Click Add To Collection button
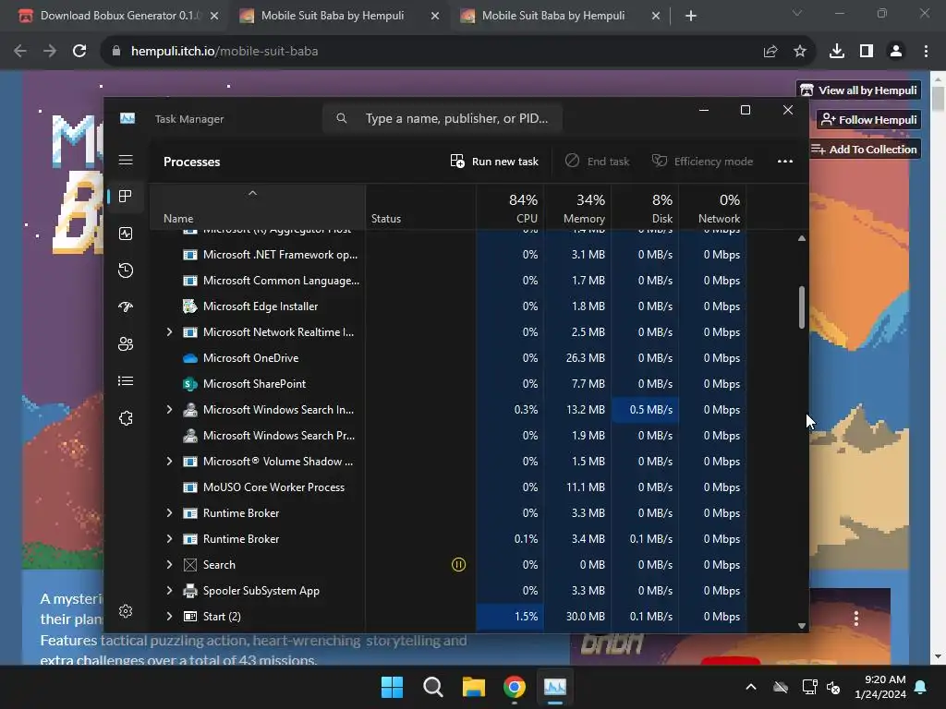The height and width of the screenshot is (709, 946). click(864, 150)
